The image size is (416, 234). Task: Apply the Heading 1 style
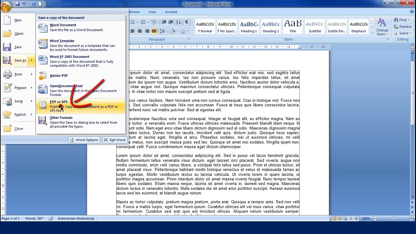(249, 27)
